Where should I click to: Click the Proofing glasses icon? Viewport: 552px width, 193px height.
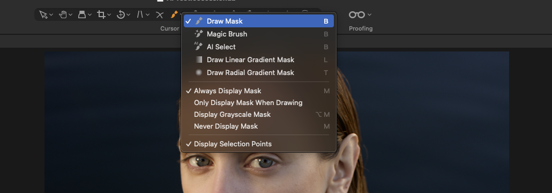(356, 15)
